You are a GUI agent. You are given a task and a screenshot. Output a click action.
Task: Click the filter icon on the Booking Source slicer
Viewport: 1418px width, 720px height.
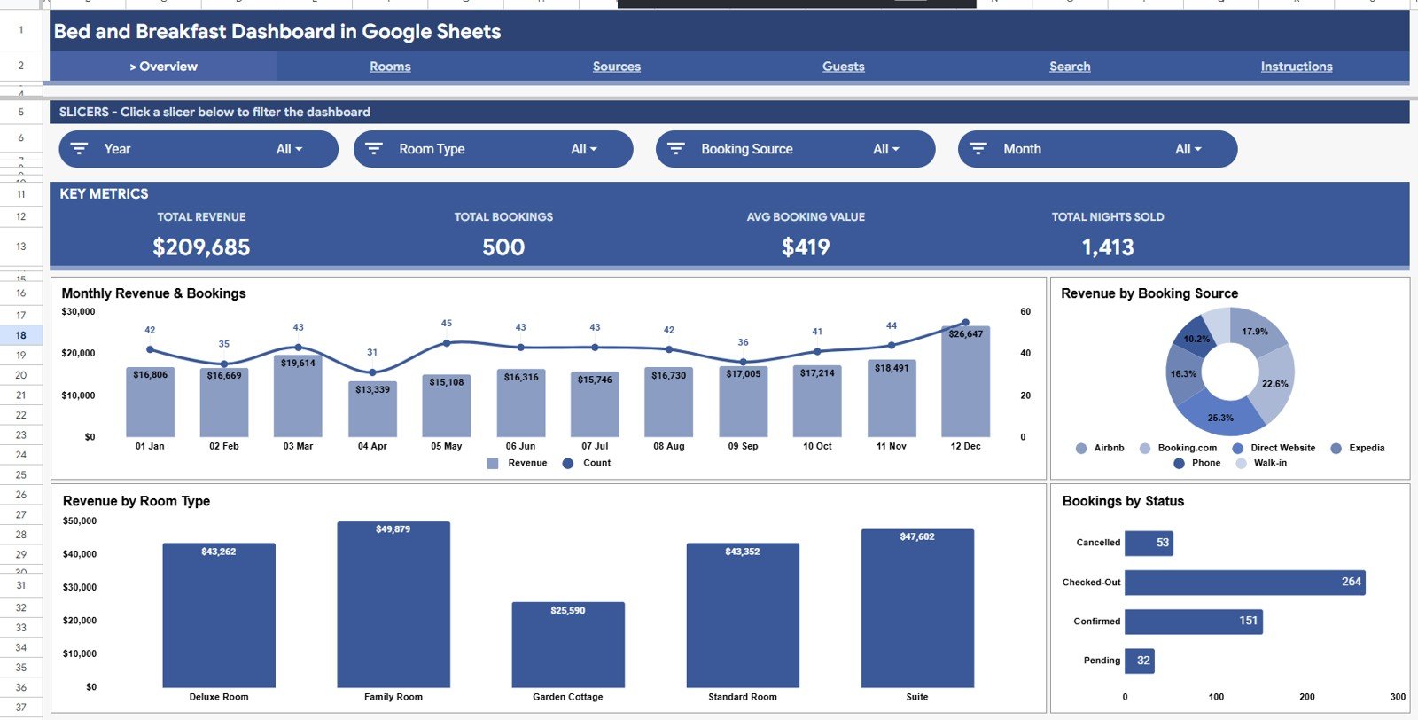click(676, 149)
